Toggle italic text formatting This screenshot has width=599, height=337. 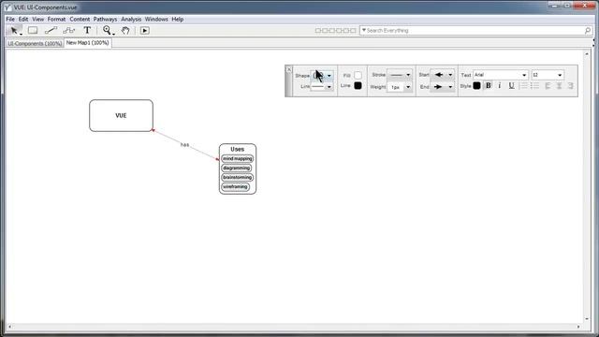(x=500, y=85)
